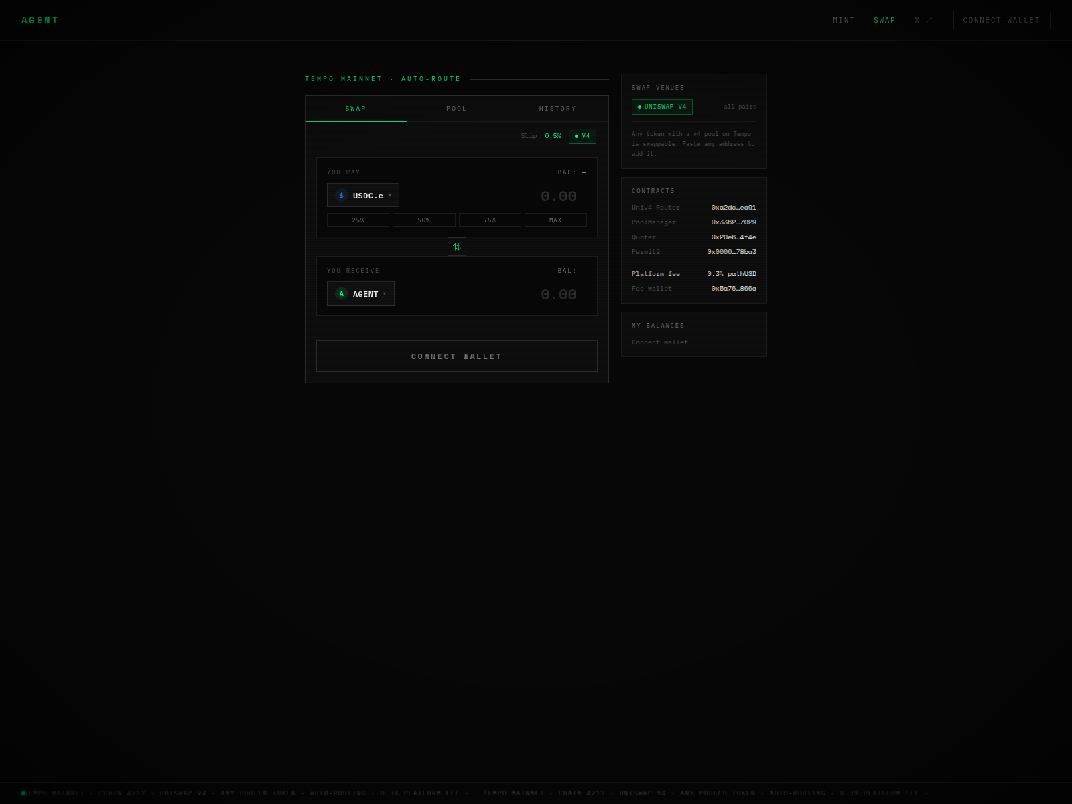Open the MINT page from the navbar
The image size is (1072, 804).
coord(844,20)
